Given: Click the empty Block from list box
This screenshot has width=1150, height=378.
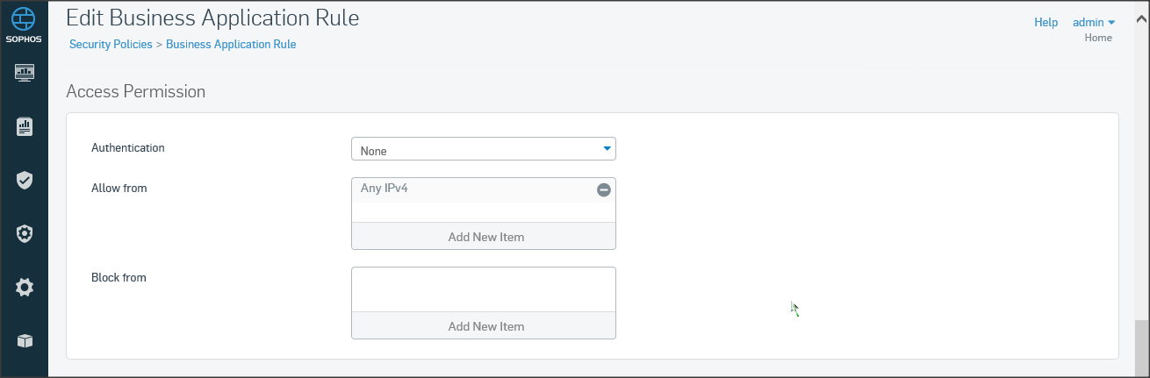Looking at the screenshot, I should pos(484,289).
